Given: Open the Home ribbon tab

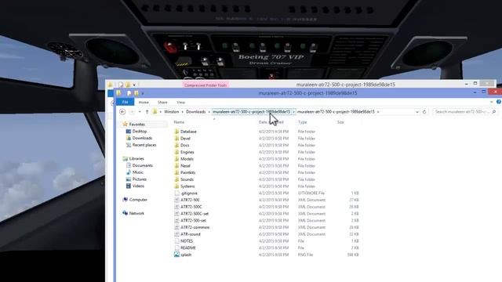Looking at the screenshot, I should 144,103.
